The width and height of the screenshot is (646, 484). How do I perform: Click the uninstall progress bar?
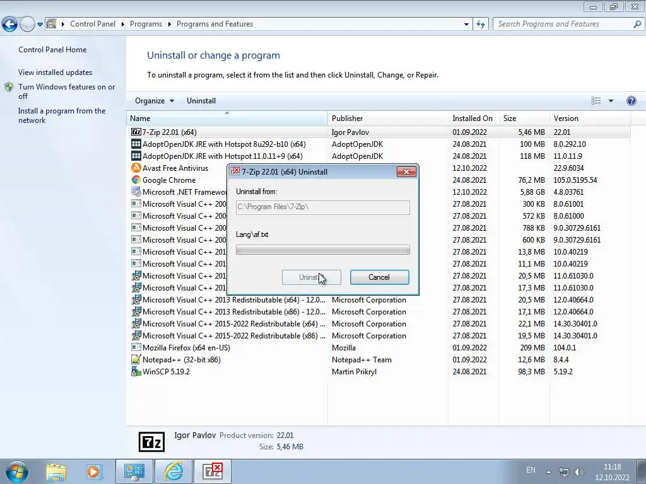[x=322, y=250]
